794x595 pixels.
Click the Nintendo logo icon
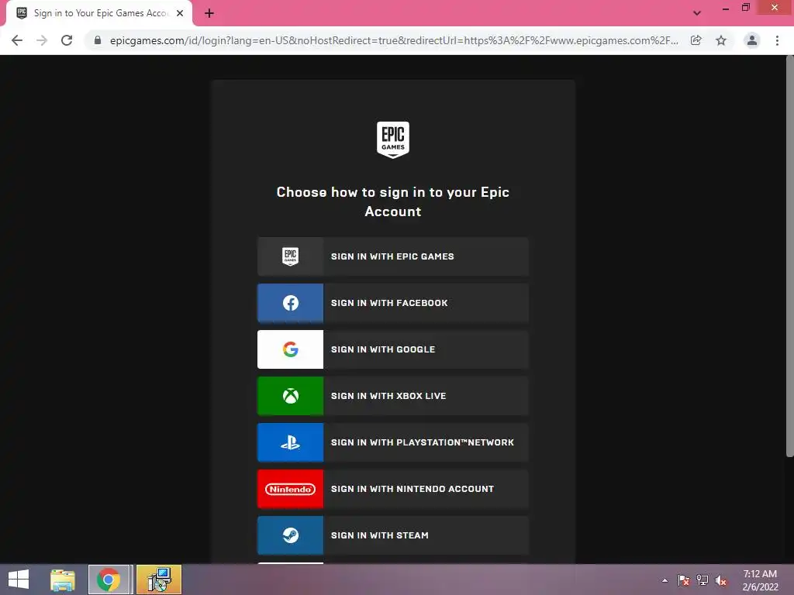pos(290,490)
